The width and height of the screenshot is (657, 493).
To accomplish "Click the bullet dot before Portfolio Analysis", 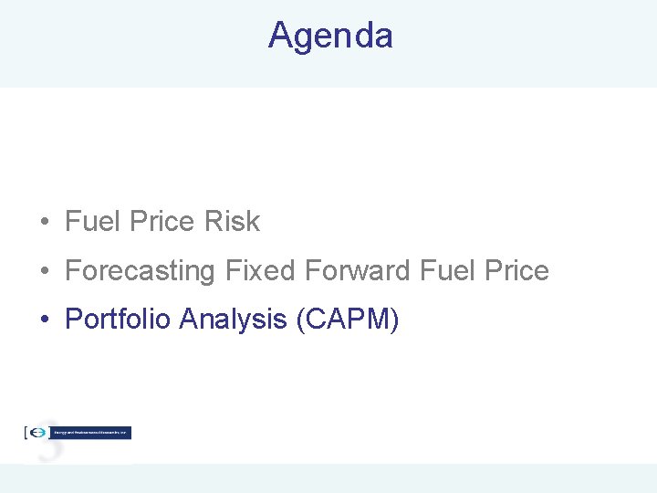I will [44, 320].
